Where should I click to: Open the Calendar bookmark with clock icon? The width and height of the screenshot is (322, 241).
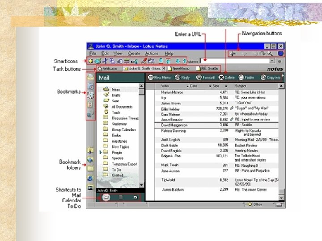click(90, 86)
